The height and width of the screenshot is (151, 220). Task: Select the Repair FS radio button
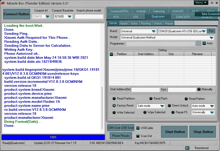(173, 112)
